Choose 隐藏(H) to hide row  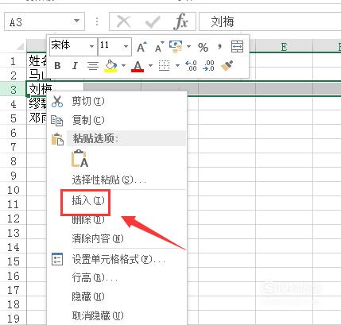pyautogui.click(x=88, y=296)
